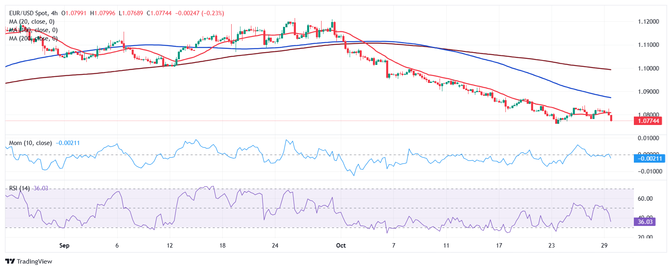Select the MA (20, close, 0) legend

click(32, 22)
